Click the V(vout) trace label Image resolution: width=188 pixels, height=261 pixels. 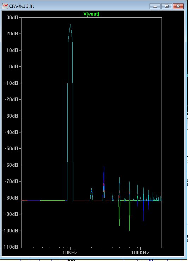point(91,14)
